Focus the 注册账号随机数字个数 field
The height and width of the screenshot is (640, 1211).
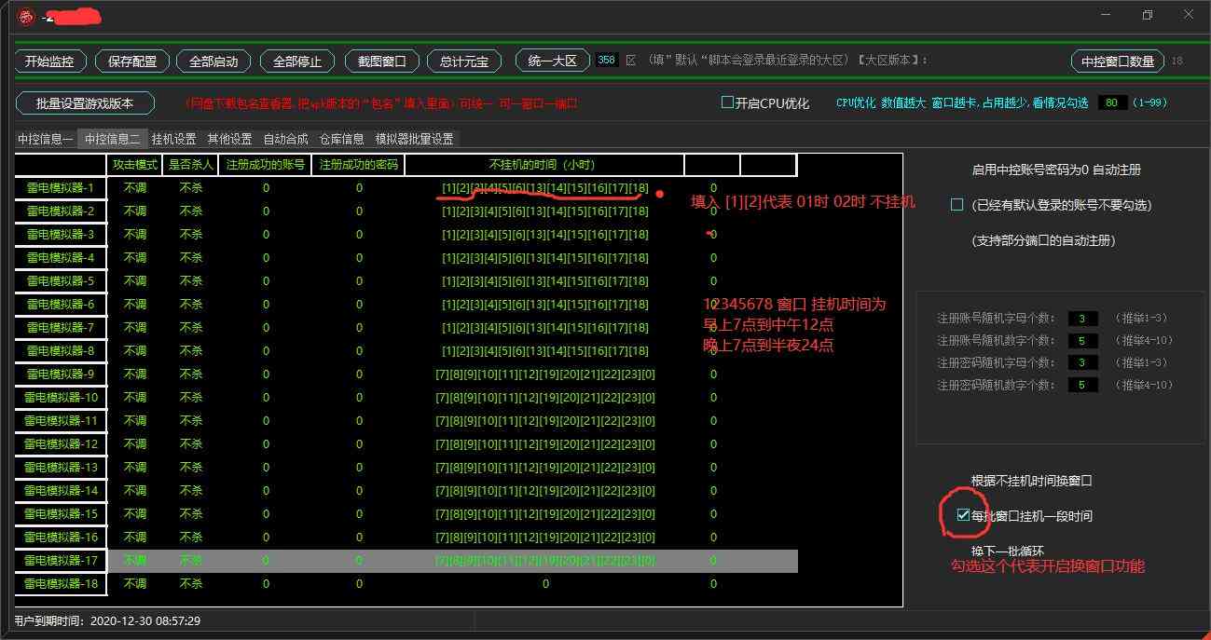click(x=1082, y=341)
